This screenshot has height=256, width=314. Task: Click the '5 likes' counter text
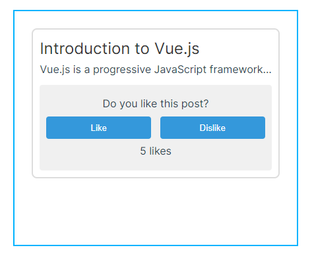coord(156,151)
